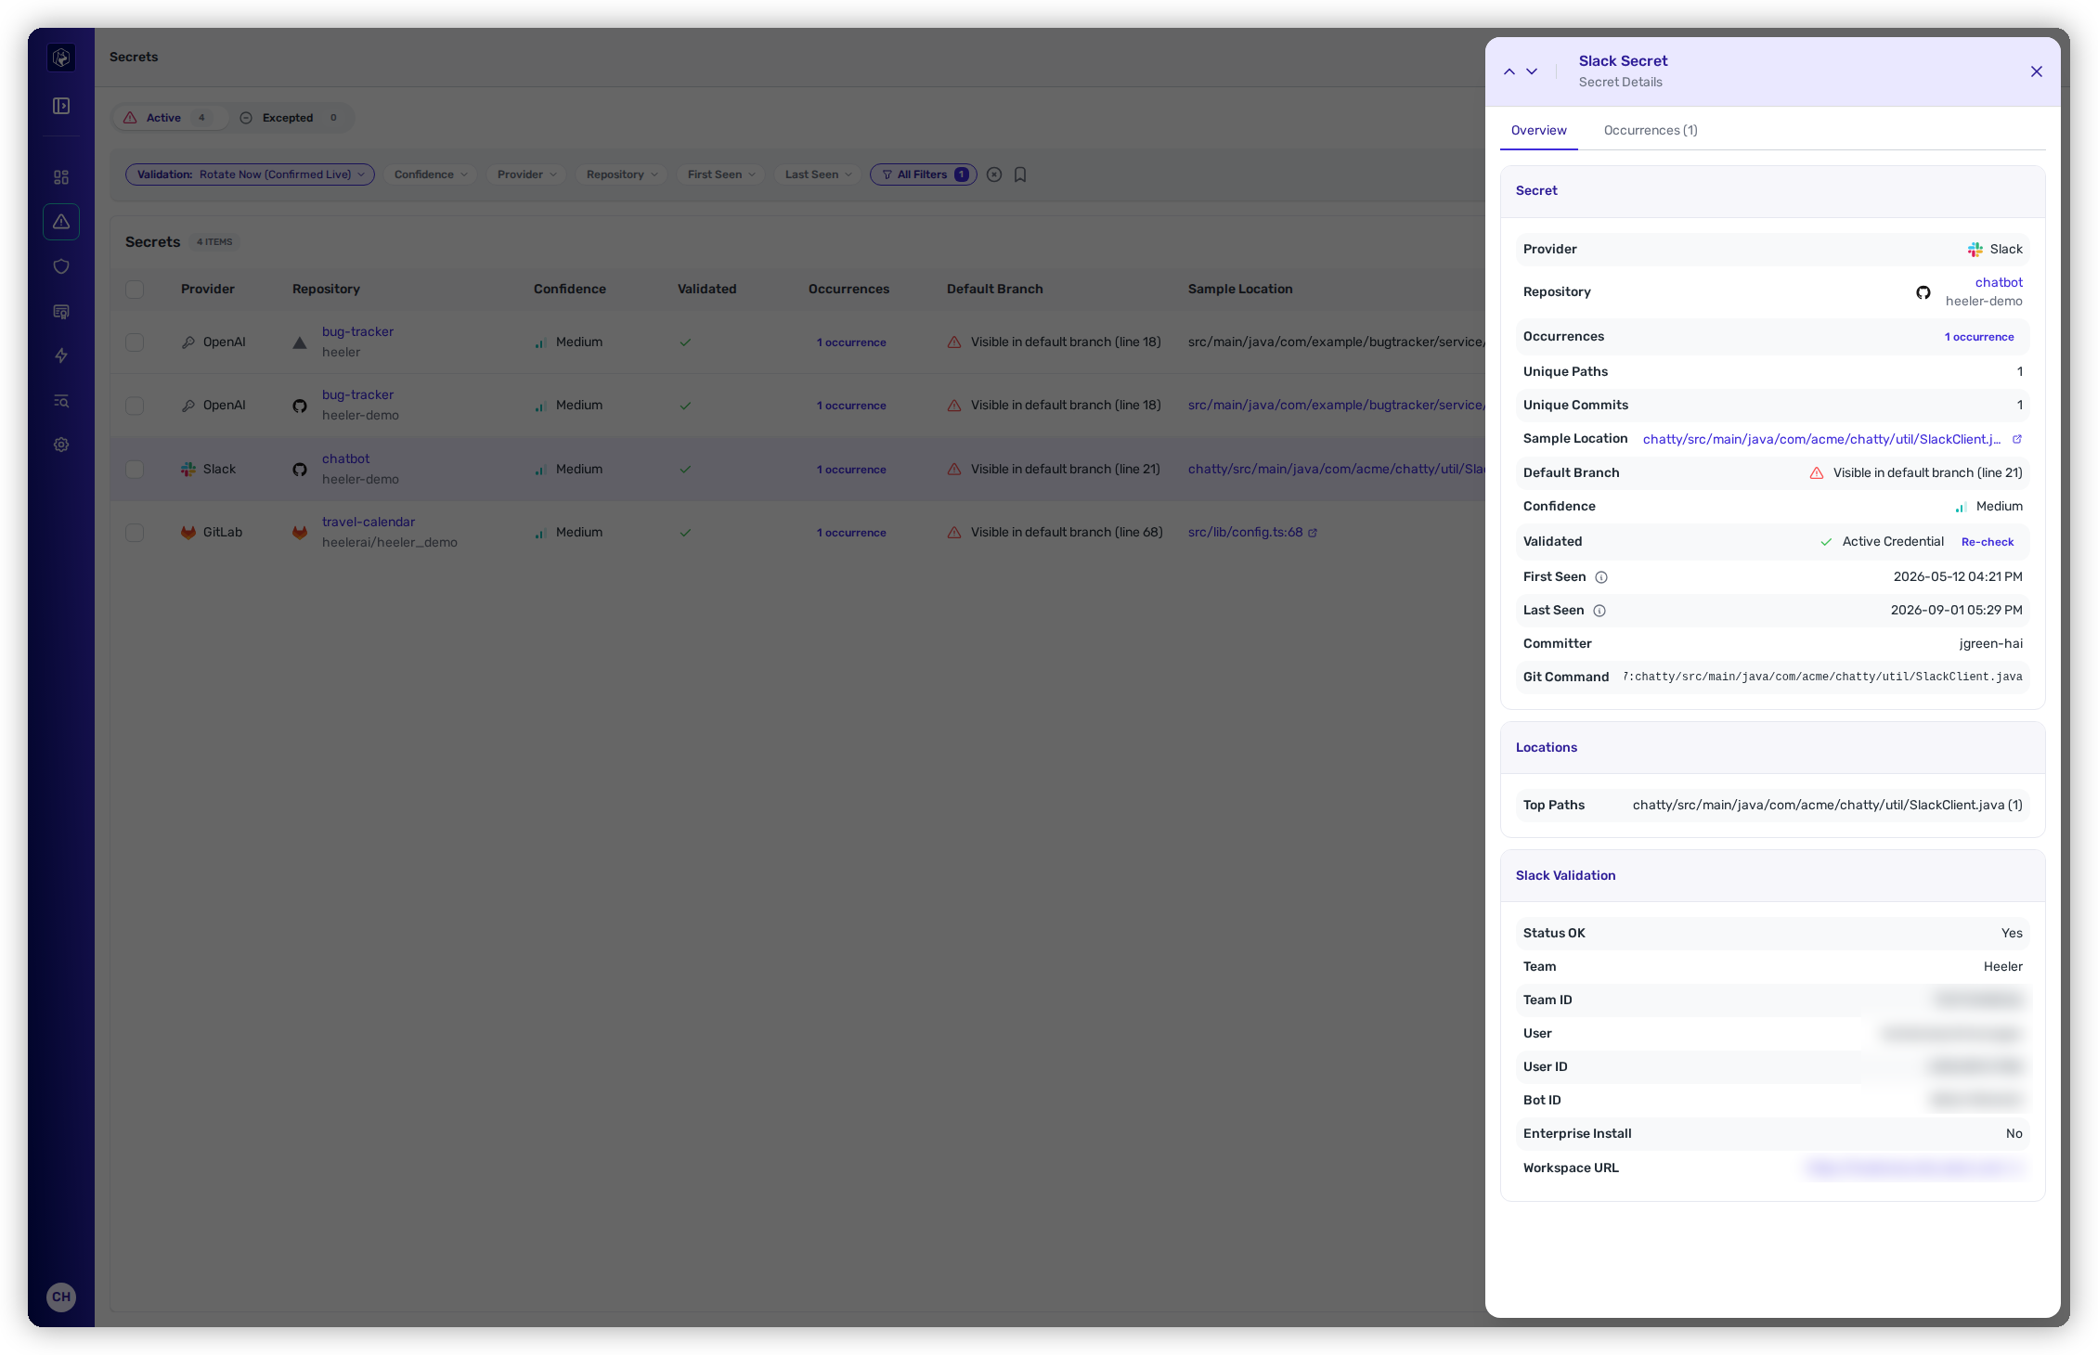Check the box for bug-tracker heeler-demo row

coord(135,406)
